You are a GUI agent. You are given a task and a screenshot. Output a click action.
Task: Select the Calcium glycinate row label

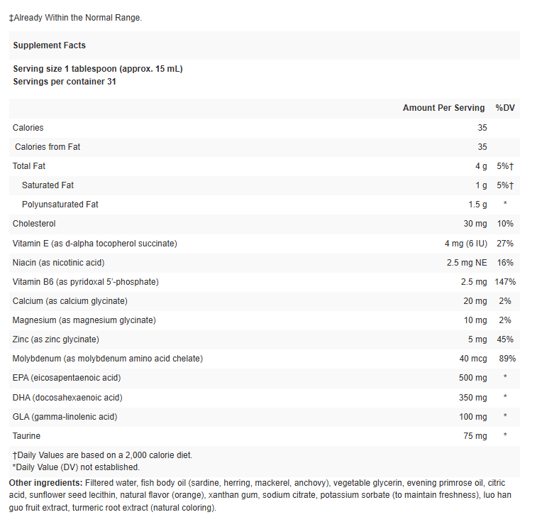coord(70,301)
